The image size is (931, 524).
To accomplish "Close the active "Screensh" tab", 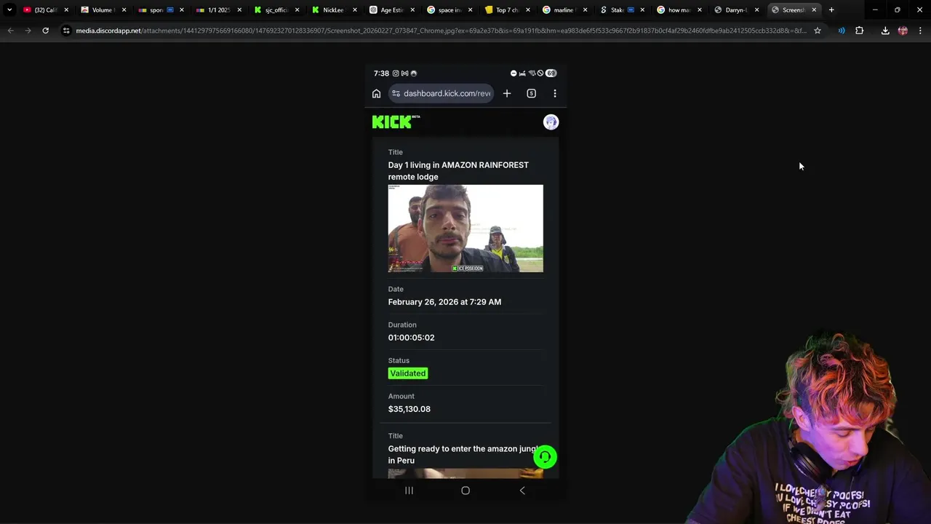I will 814,10.
